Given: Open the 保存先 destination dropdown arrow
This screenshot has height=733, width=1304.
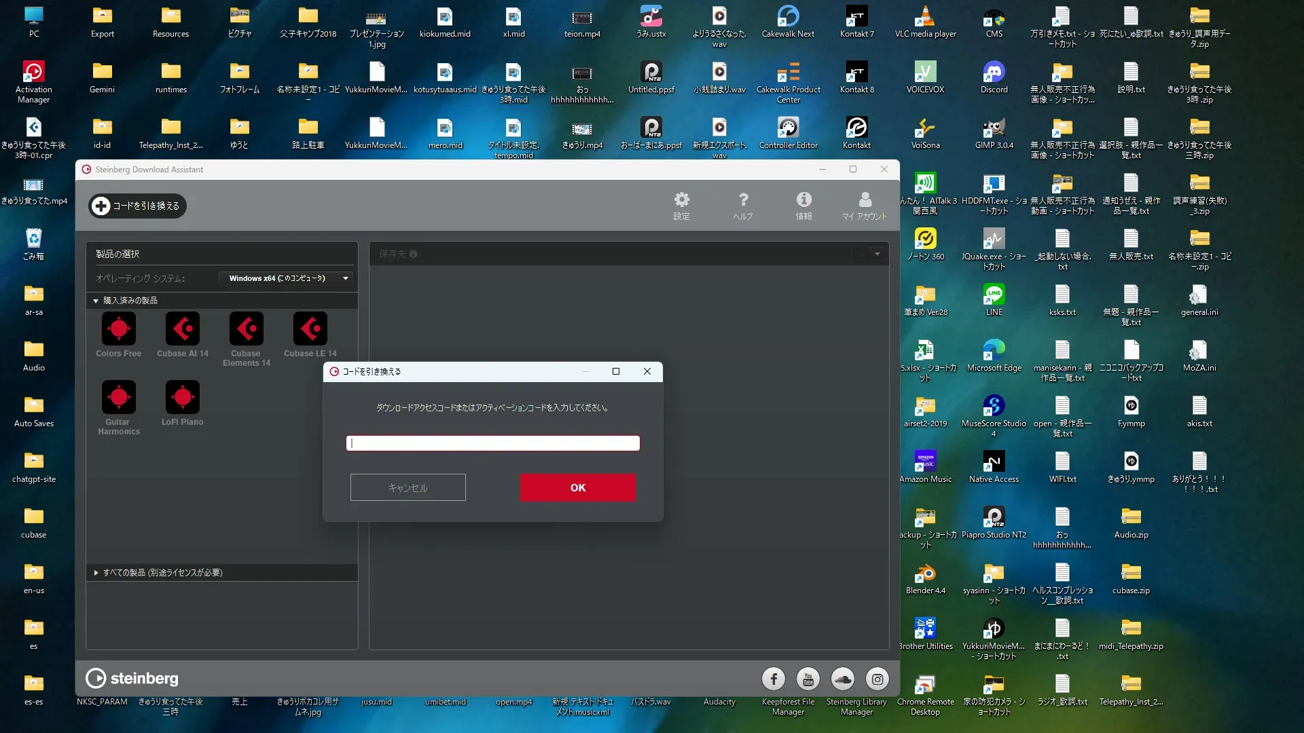Looking at the screenshot, I should point(877,254).
